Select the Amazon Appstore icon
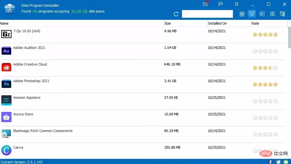 point(6,100)
